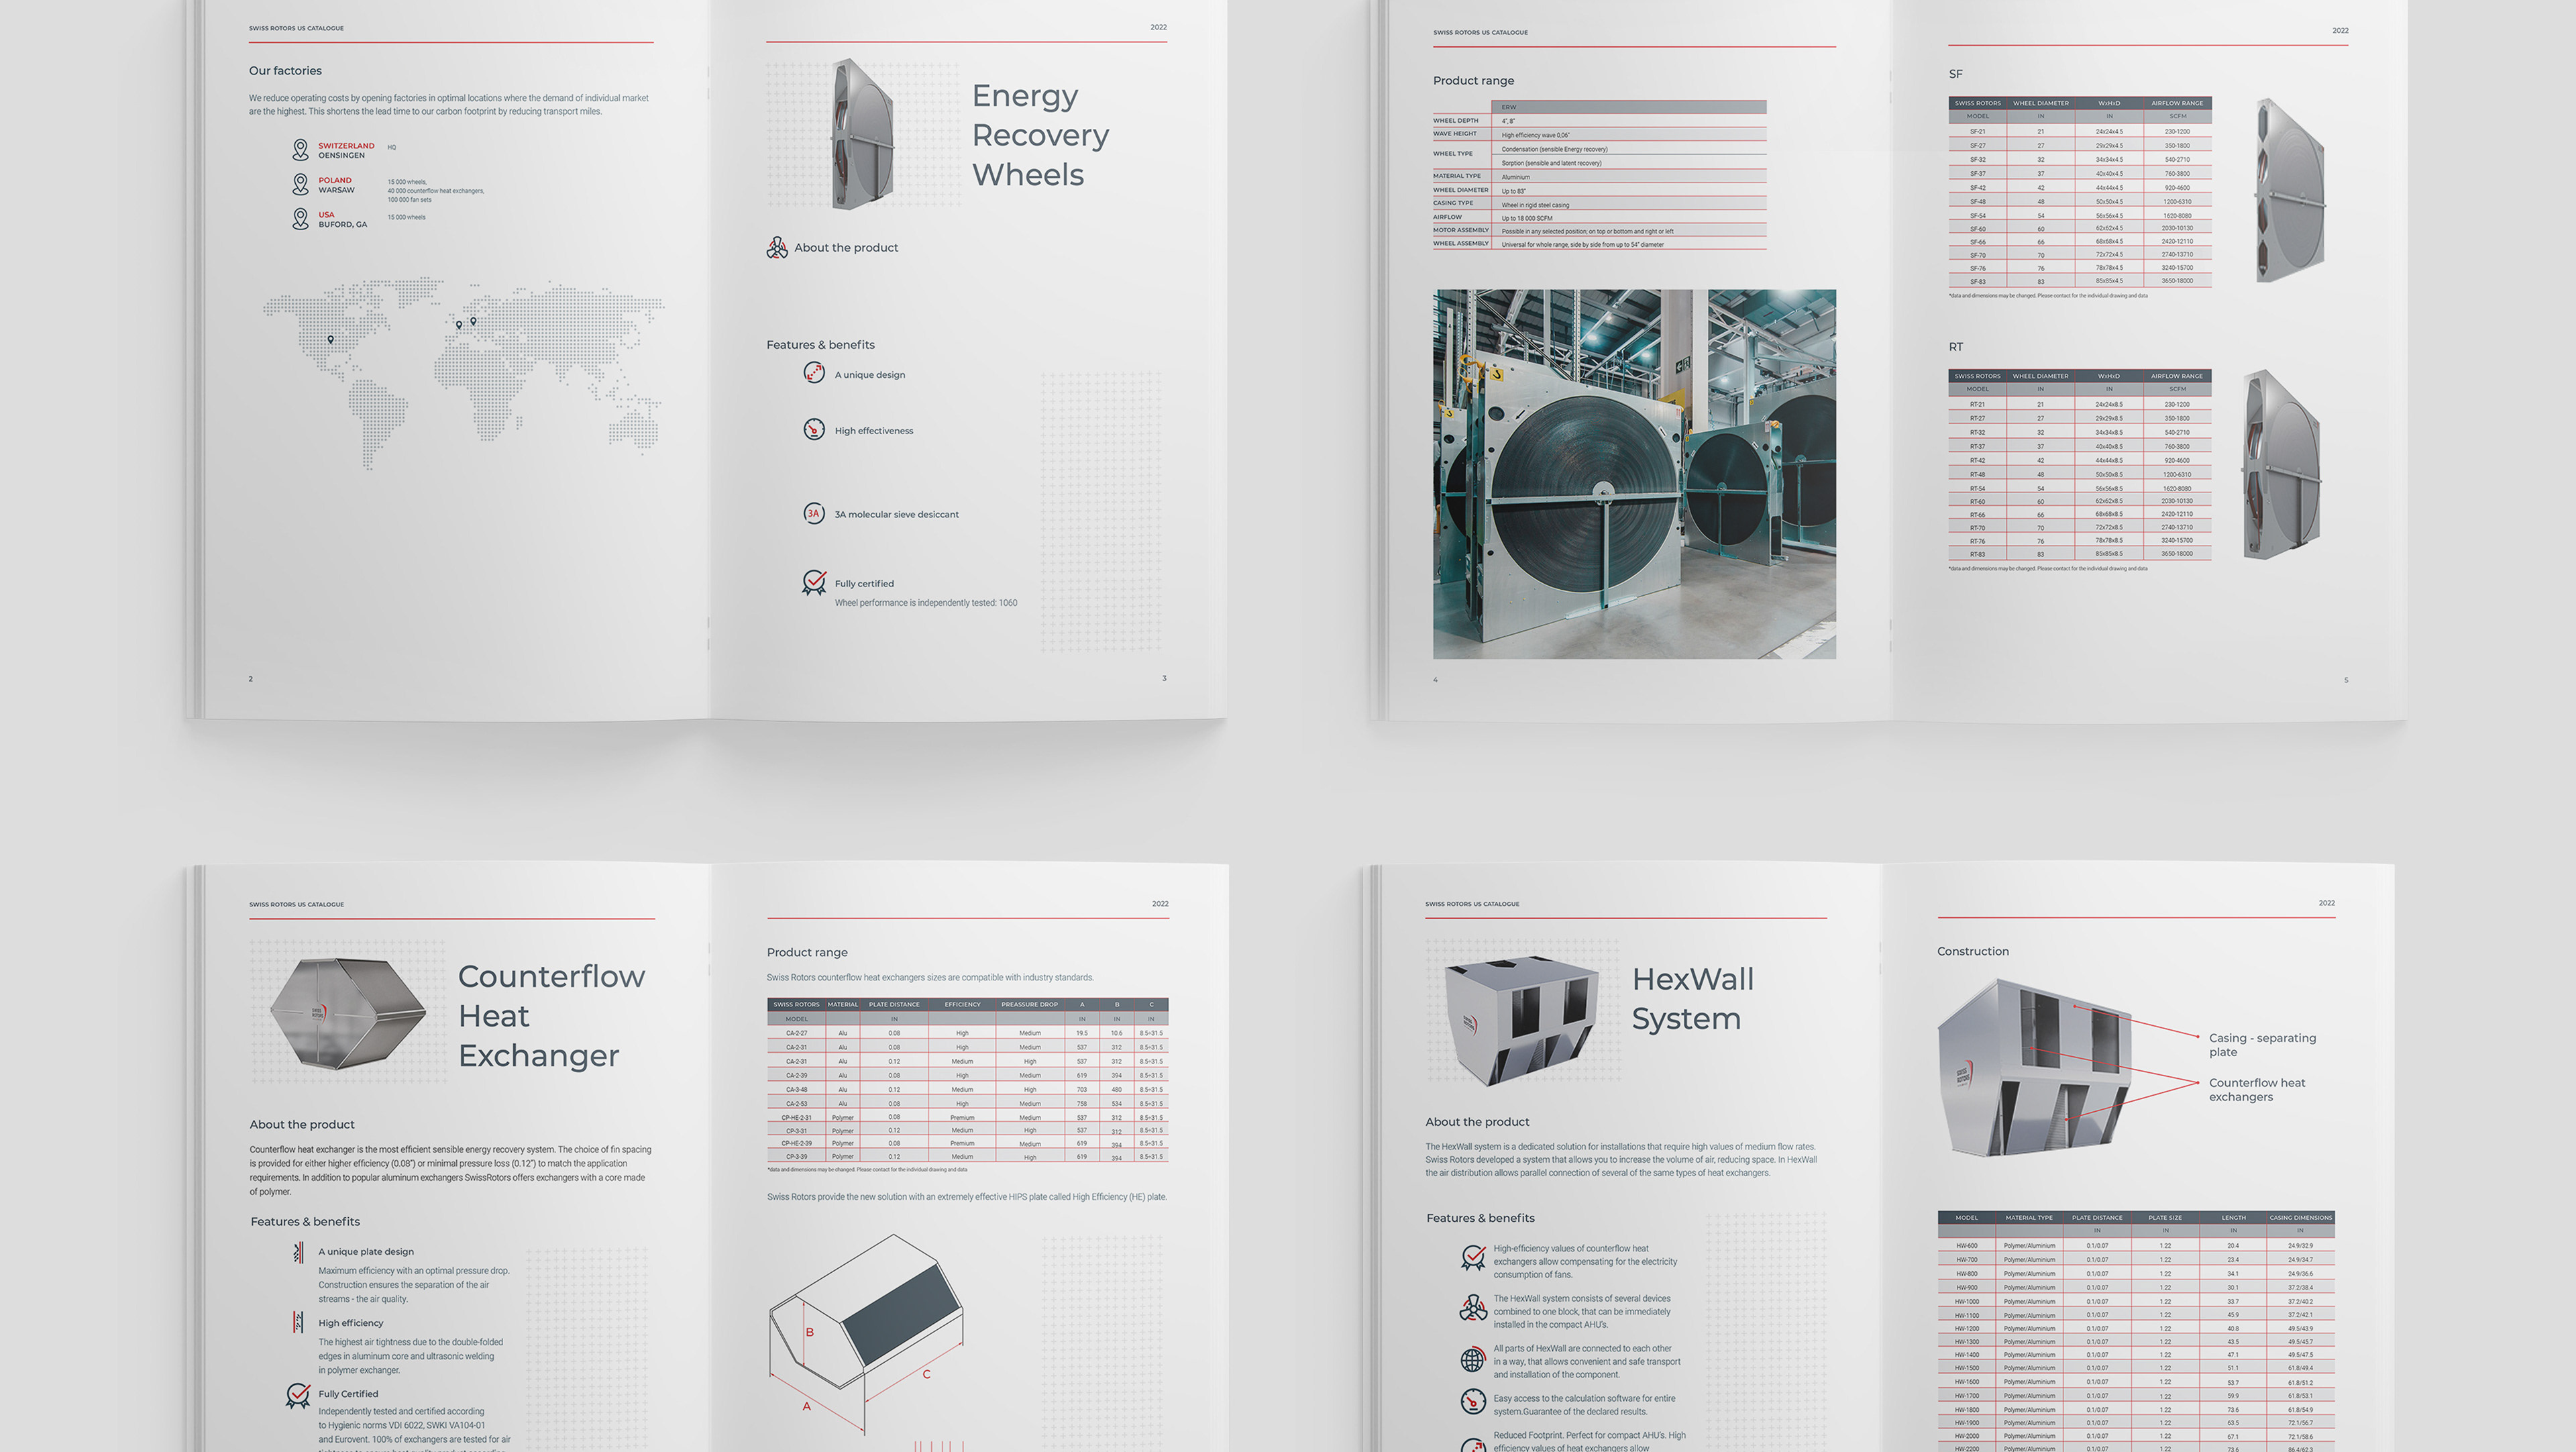Screen dimensions: 2576x1452
Task: Click the 'CA-2-27' model cell in counterflow table
Action: [796, 1033]
